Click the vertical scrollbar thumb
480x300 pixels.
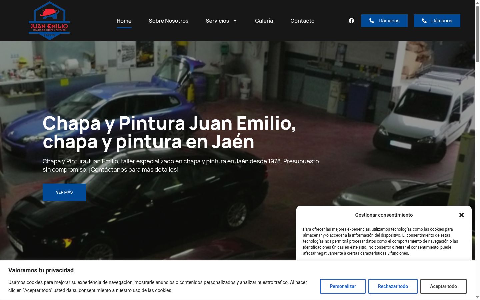[x=477, y=34]
